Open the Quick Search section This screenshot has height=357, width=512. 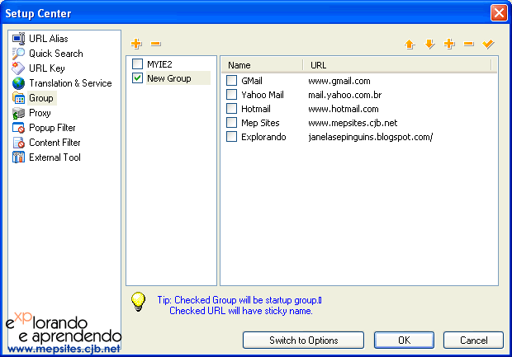[56, 54]
